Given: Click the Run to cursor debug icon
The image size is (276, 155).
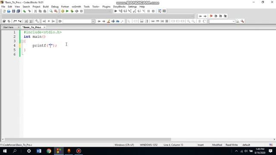Looking at the screenshot, I should 121,11.
